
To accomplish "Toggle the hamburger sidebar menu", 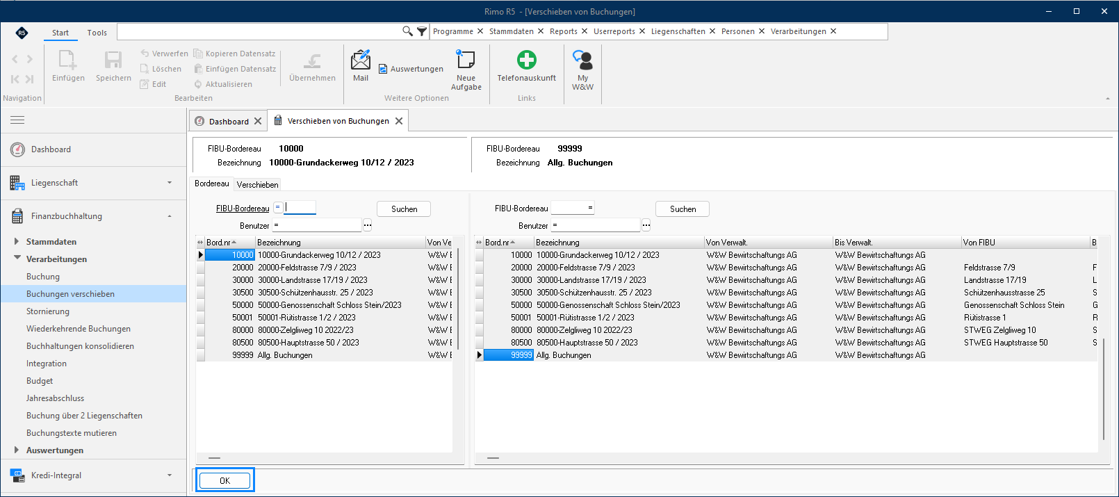I will (x=17, y=120).
